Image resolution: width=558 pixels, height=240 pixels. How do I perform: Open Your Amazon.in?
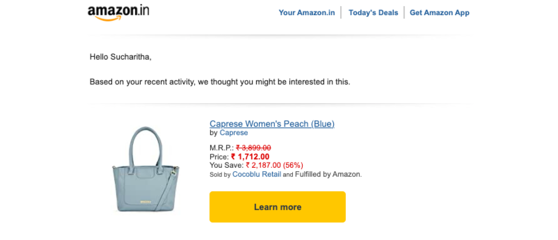pyautogui.click(x=307, y=12)
